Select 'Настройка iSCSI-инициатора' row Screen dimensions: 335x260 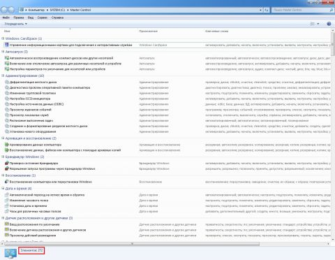tap(167, 99)
